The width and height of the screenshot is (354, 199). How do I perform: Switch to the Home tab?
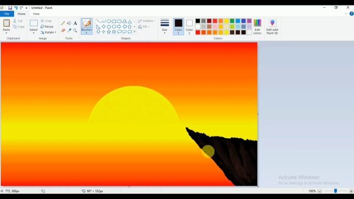coord(22,14)
